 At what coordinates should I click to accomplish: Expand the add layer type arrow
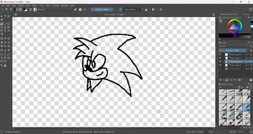[223, 80]
